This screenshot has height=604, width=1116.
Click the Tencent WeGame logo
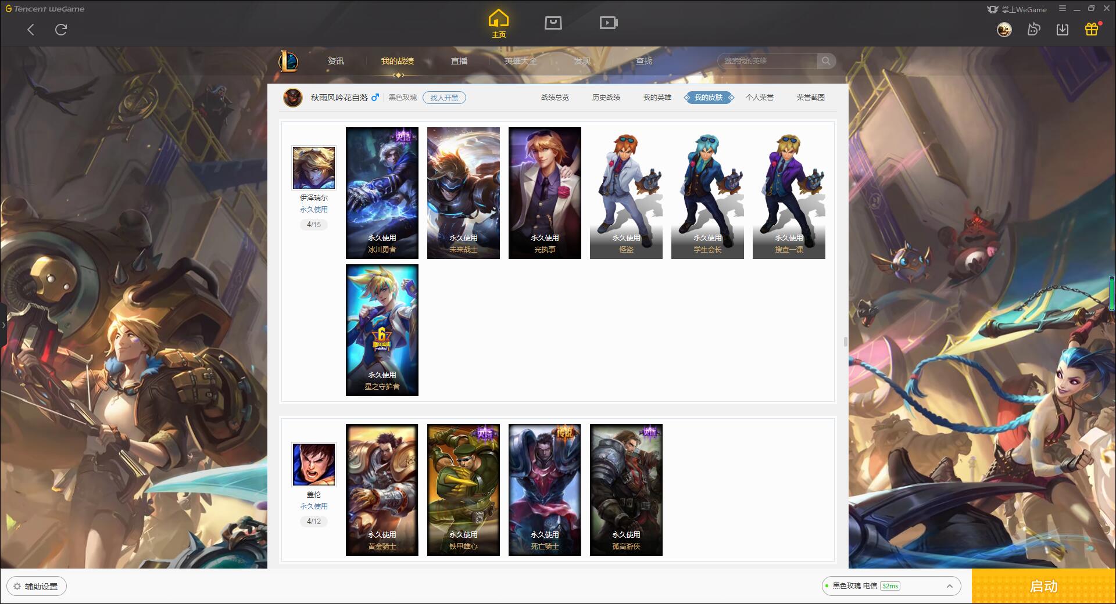click(x=45, y=9)
